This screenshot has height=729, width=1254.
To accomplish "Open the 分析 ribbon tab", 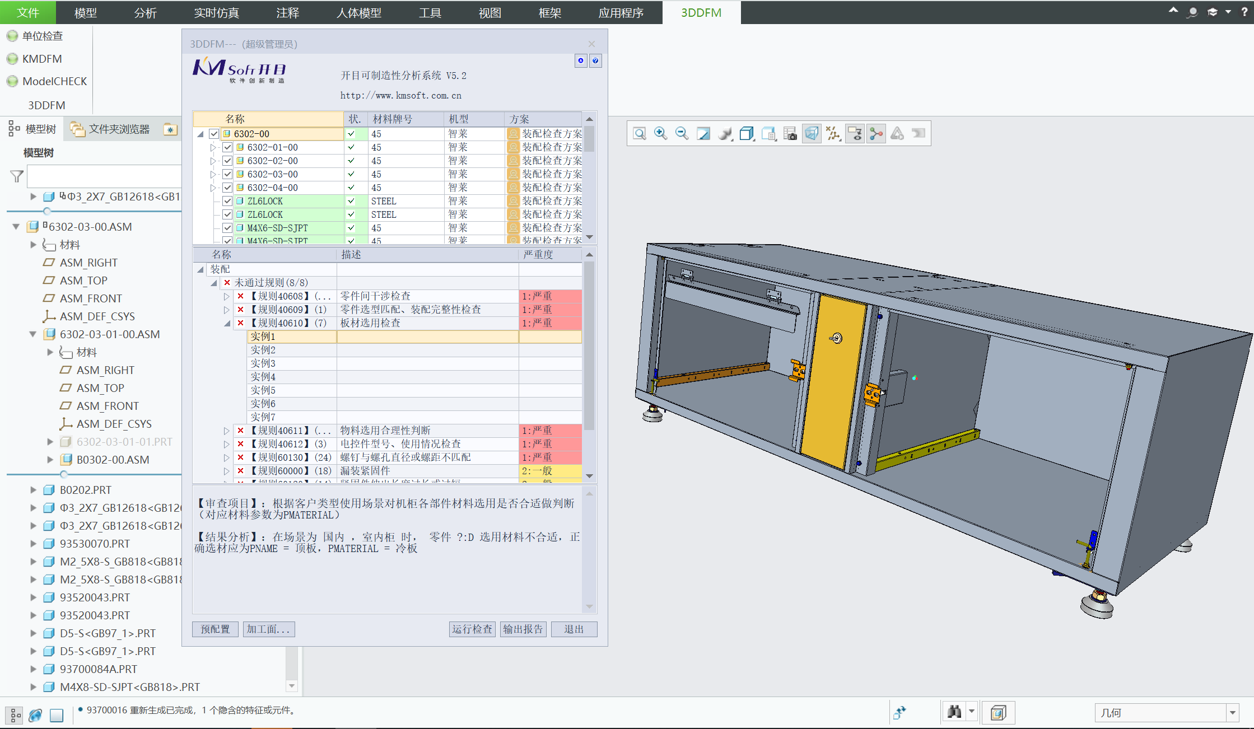I will click(x=145, y=12).
